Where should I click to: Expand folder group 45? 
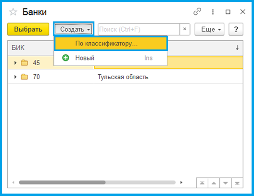pos(15,63)
